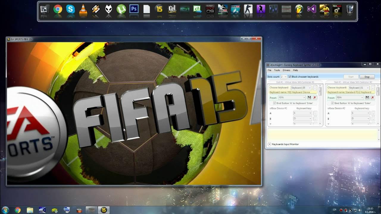
Task: Toggle Slot #1 Bind Button 'A' checkbox
Action: [274, 103]
